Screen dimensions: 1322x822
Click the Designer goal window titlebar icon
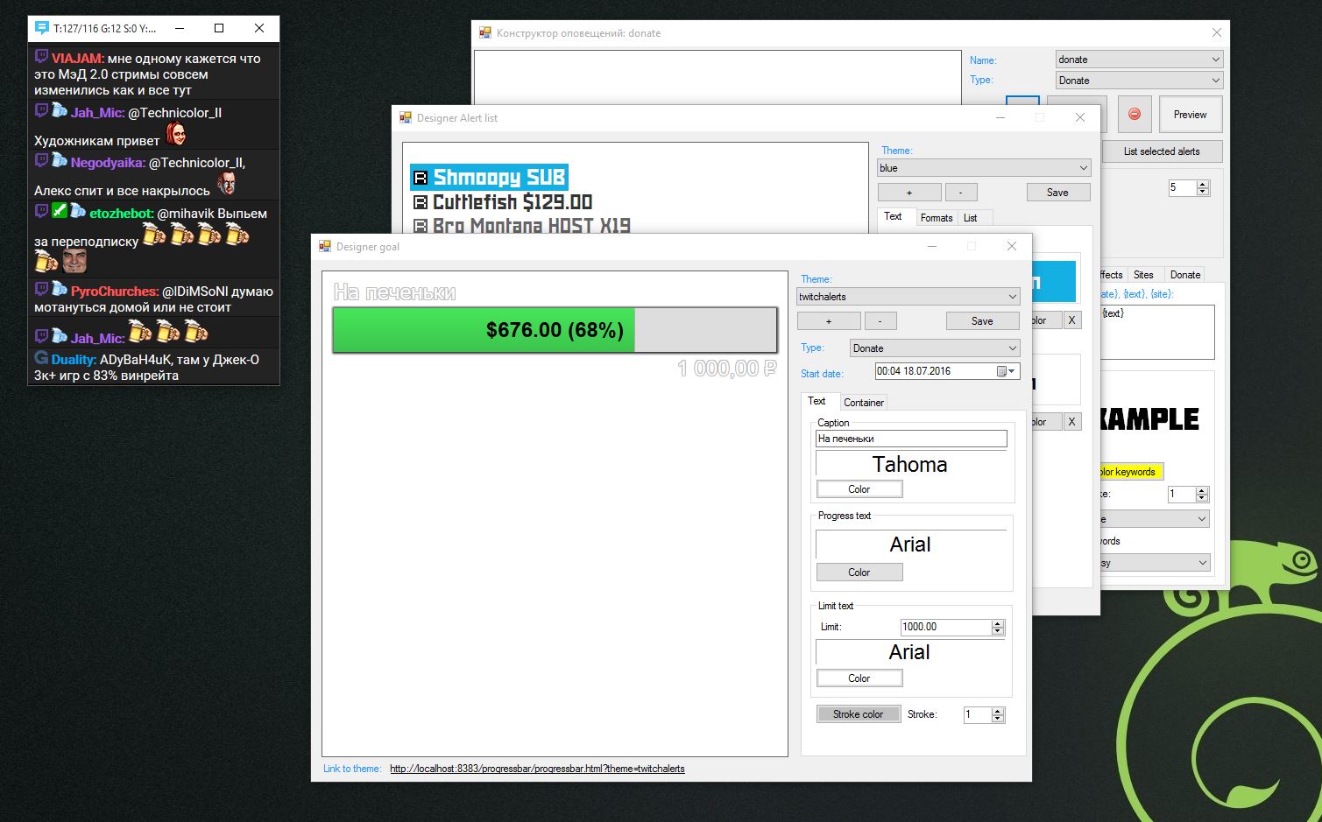click(x=324, y=246)
